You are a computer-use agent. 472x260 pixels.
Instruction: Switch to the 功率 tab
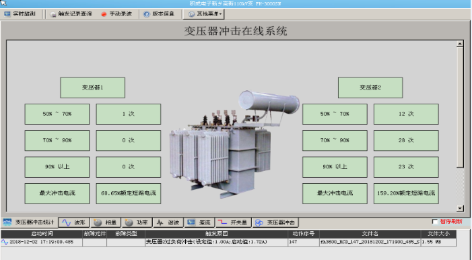point(137,223)
